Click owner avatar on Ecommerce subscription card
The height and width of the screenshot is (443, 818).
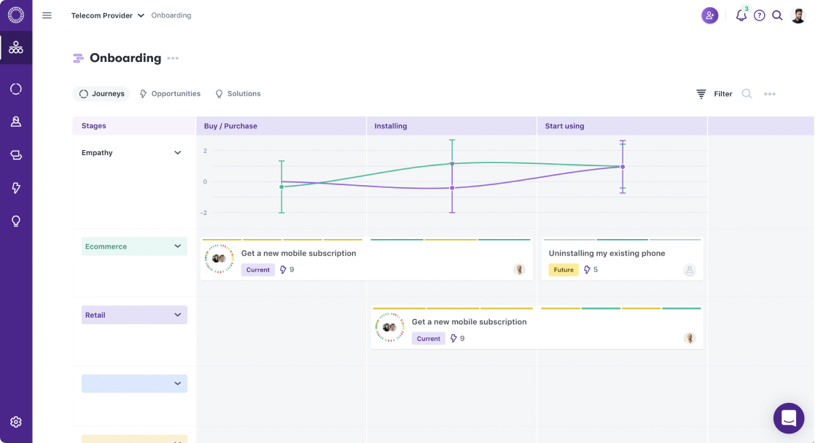click(x=519, y=270)
